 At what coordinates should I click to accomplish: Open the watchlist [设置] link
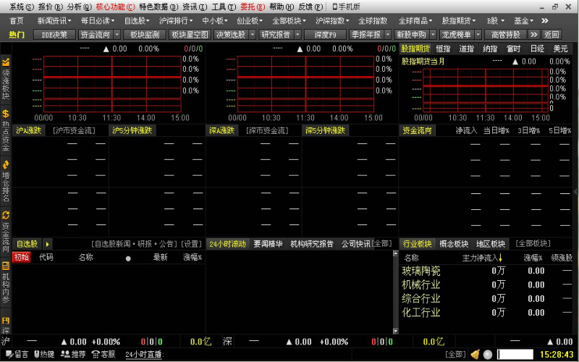pos(192,244)
